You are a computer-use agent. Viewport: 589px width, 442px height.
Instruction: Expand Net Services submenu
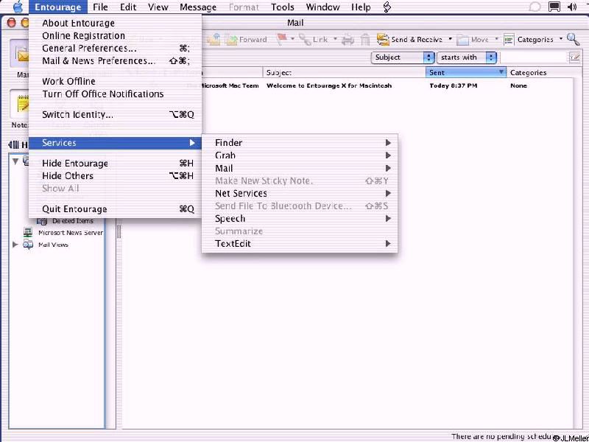click(x=300, y=194)
